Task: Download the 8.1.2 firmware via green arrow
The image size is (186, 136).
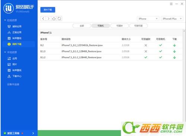Action: 174,57
